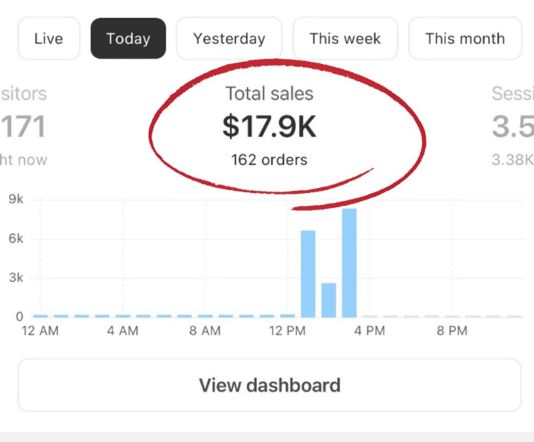Show This week sales data
534x442 pixels.
point(345,39)
